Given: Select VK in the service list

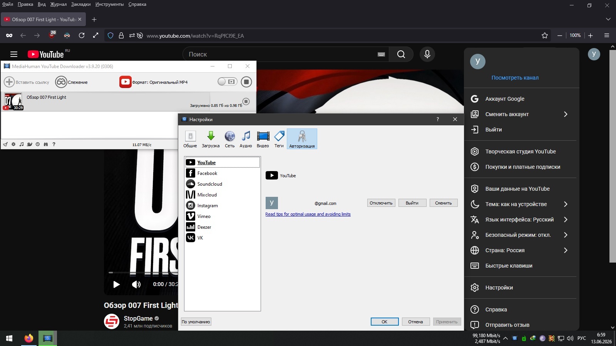Looking at the screenshot, I should coord(223,238).
